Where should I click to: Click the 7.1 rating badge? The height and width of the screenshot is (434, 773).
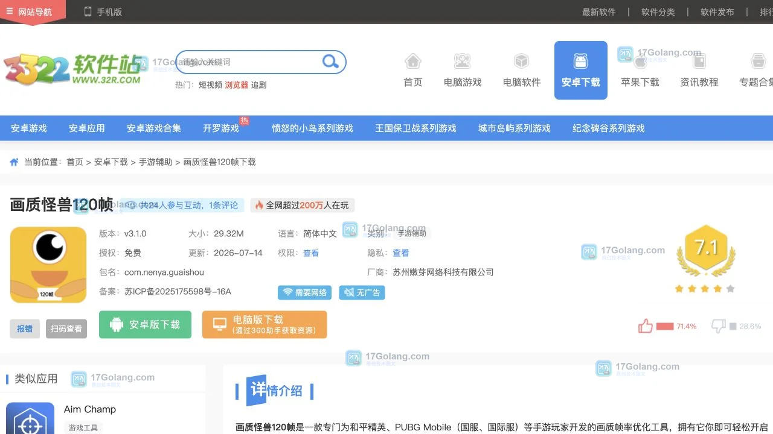pyautogui.click(x=706, y=250)
